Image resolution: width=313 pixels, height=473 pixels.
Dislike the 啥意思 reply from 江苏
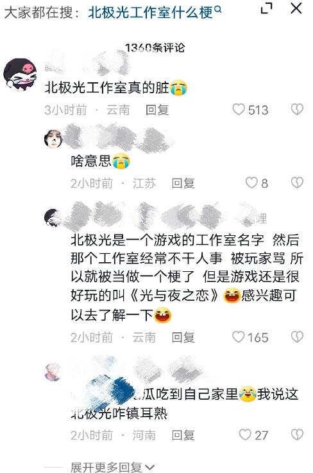point(297,183)
